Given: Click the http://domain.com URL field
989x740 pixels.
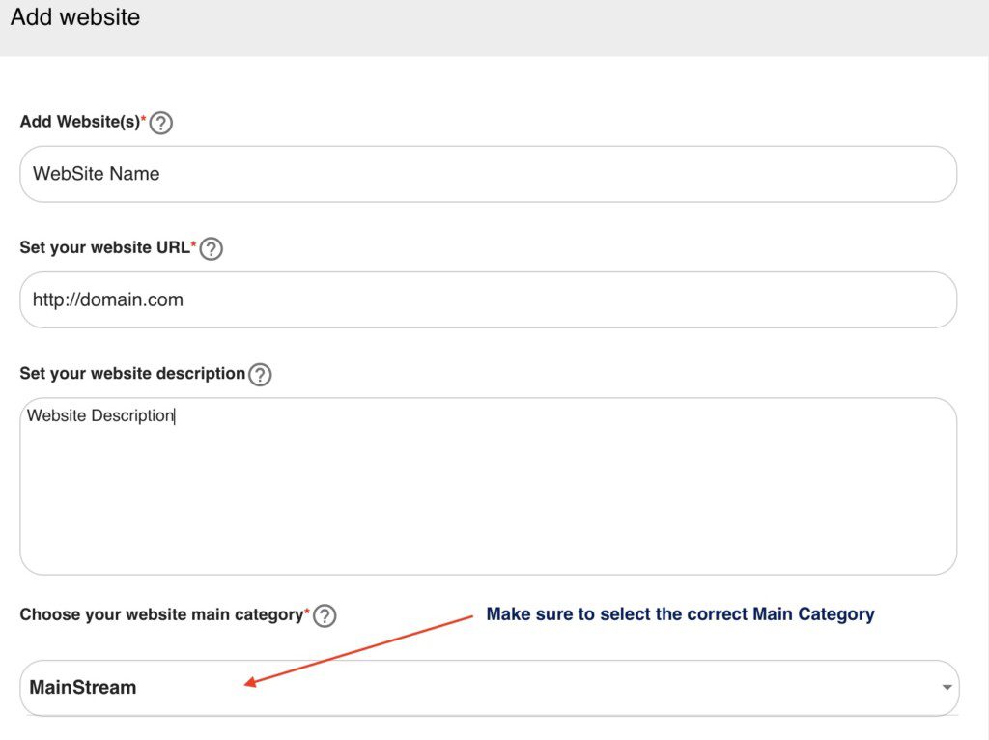Looking at the screenshot, I should tap(488, 299).
